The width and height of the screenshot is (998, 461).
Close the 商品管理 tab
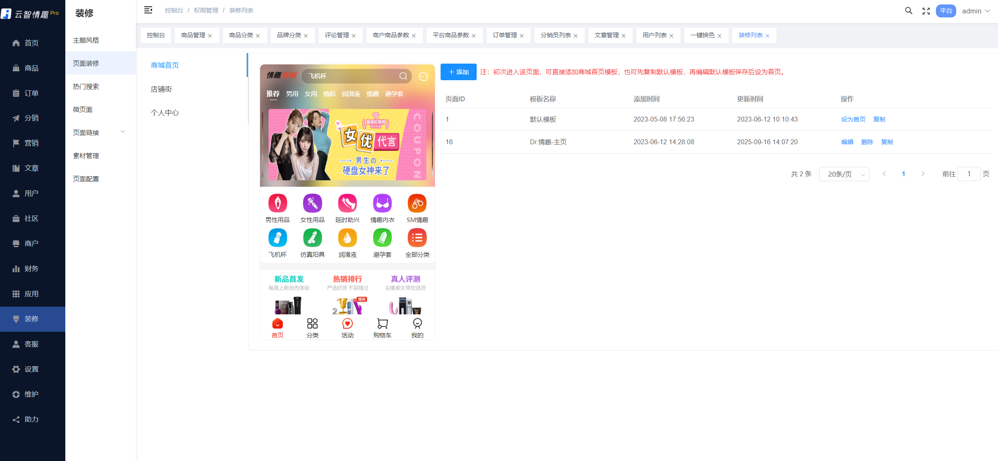pyautogui.click(x=210, y=36)
